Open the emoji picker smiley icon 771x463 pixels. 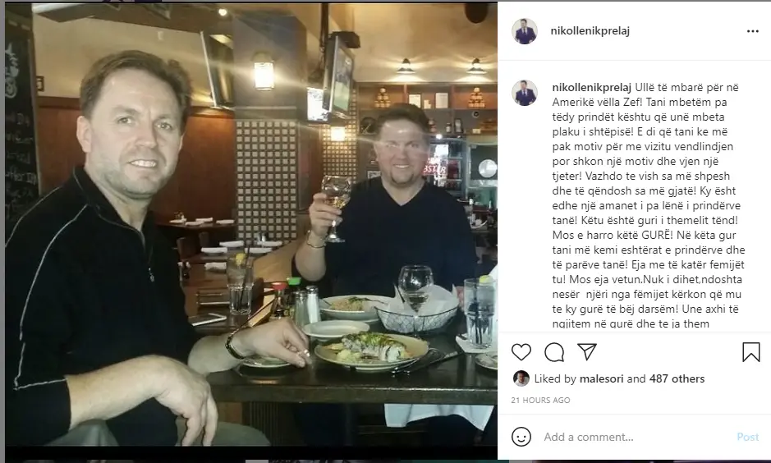point(521,437)
